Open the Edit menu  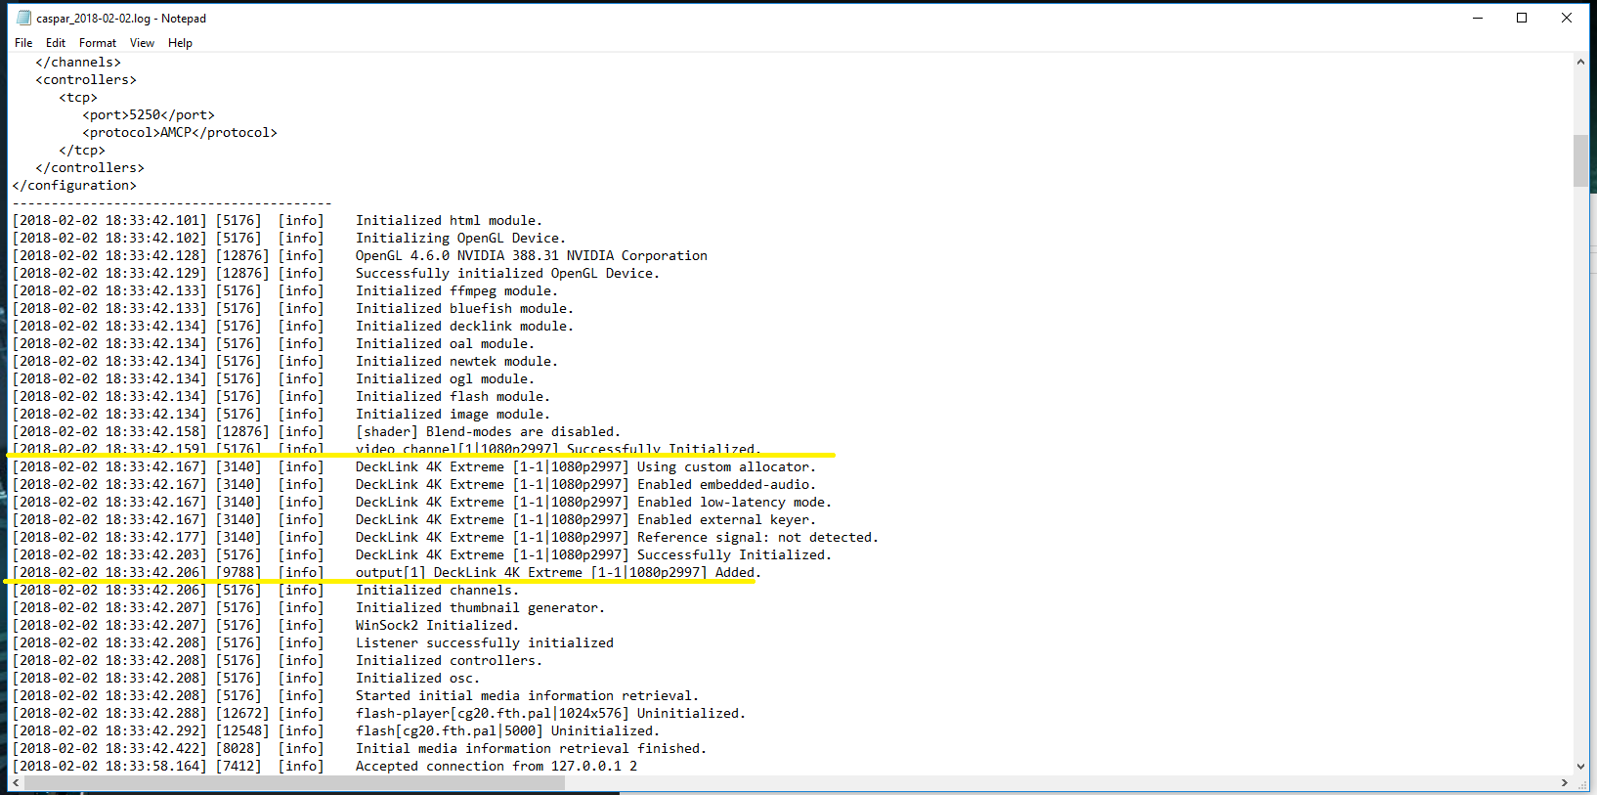tap(56, 43)
